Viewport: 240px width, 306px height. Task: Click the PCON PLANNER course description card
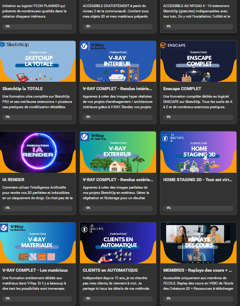point(37,17)
